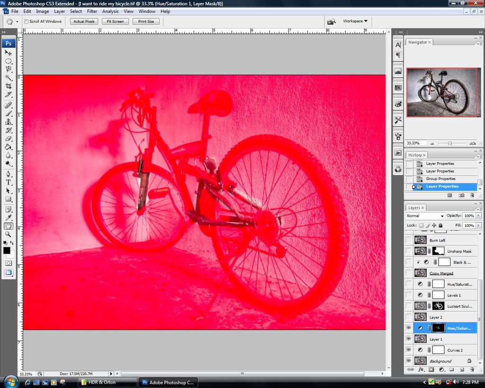
Task: Select the Magic Wand tool
Action: [9, 78]
